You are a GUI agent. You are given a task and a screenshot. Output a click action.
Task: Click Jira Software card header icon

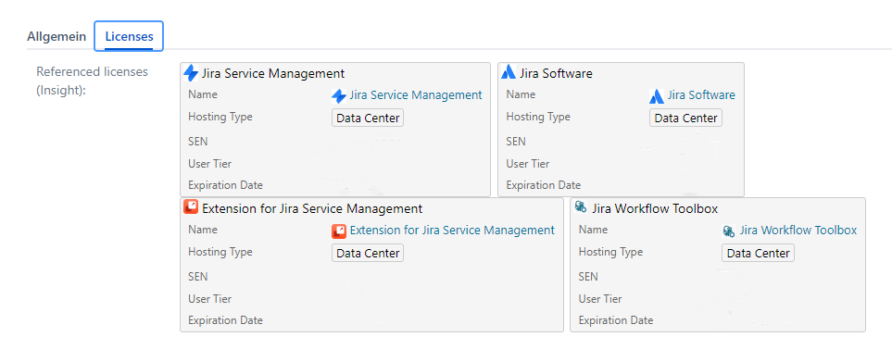[x=509, y=72]
